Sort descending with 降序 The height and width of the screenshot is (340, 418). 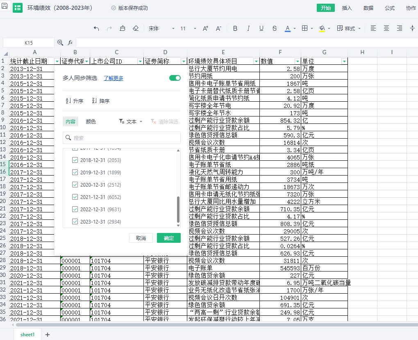click(100, 101)
